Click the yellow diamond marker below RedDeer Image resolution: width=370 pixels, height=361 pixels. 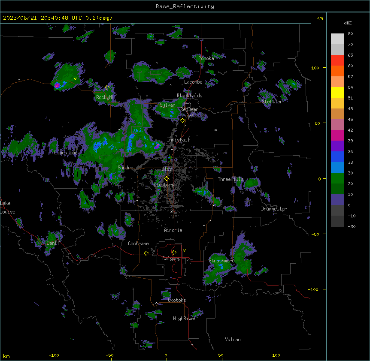182,120
